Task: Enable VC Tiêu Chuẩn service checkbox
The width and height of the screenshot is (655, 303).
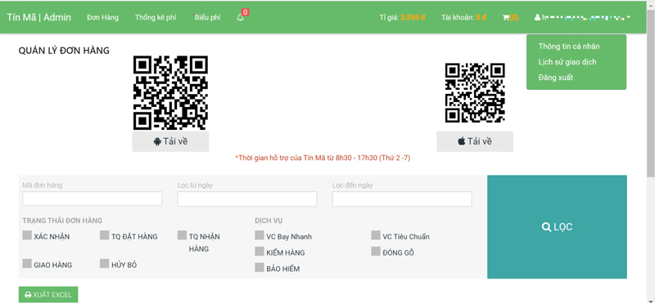Action: tap(376, 235)
